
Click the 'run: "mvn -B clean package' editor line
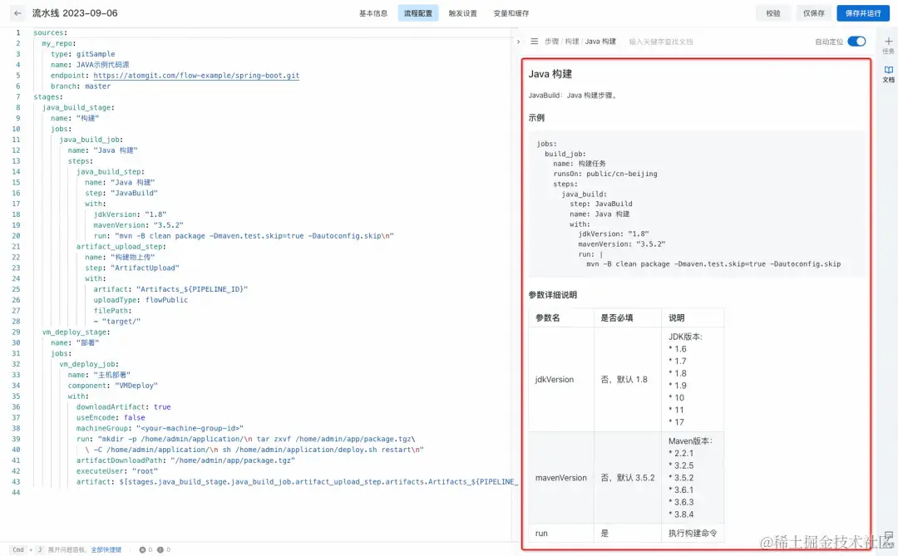[244, 236]
